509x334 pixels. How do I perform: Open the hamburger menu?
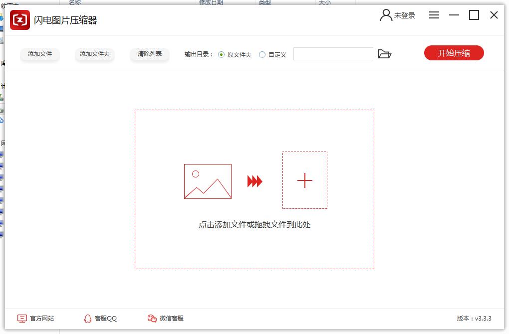tap(434, 15)
